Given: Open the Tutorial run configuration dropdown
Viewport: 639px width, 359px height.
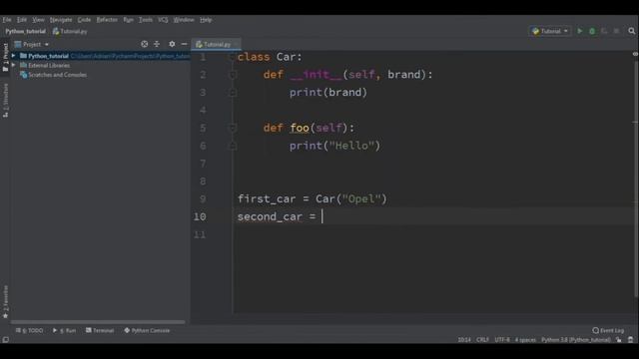Looking at the screenshot, I should tap(550, 31).
